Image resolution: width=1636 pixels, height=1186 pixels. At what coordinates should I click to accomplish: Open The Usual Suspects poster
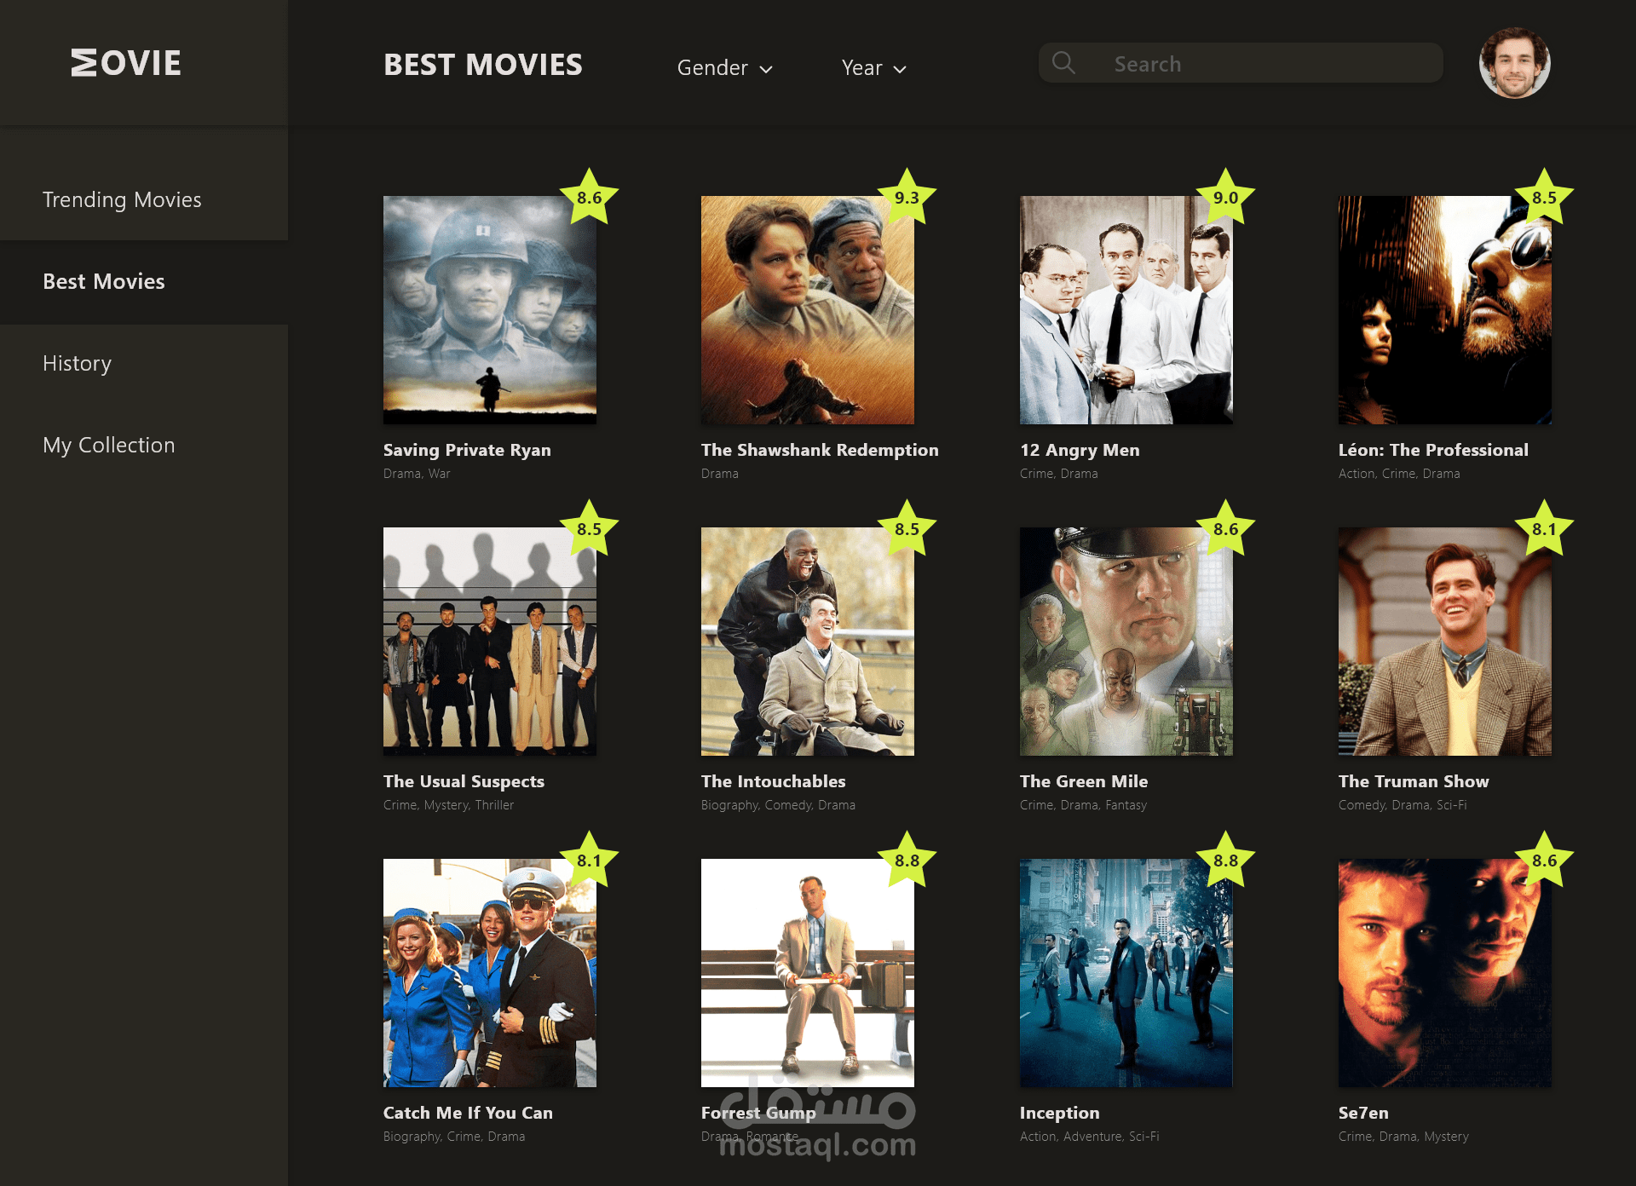(490, 642)
